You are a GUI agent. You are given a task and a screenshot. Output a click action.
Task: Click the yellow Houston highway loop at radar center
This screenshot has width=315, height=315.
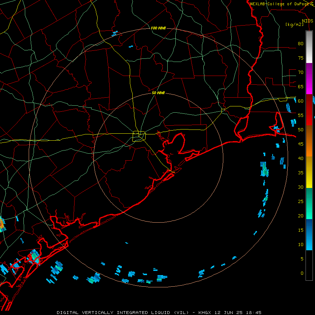pos(139,136)
